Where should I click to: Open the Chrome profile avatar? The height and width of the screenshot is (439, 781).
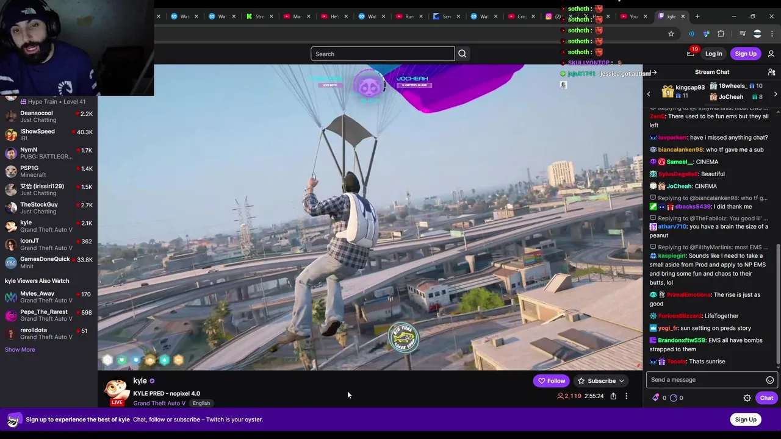tap(757, 34)
